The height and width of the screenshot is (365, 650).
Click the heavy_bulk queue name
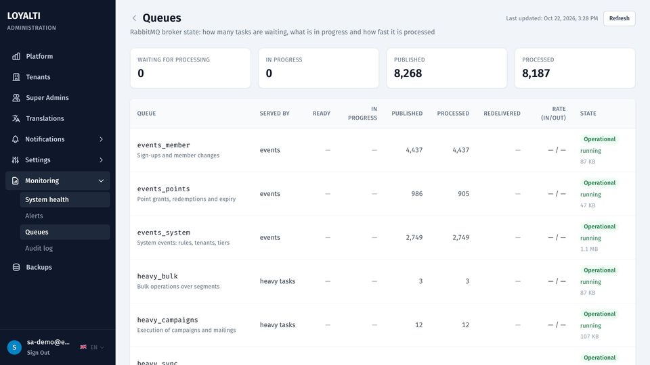point(158,276)
